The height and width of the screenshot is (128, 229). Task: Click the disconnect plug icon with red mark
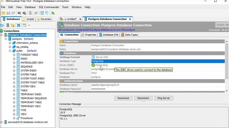tap(24, 13)
